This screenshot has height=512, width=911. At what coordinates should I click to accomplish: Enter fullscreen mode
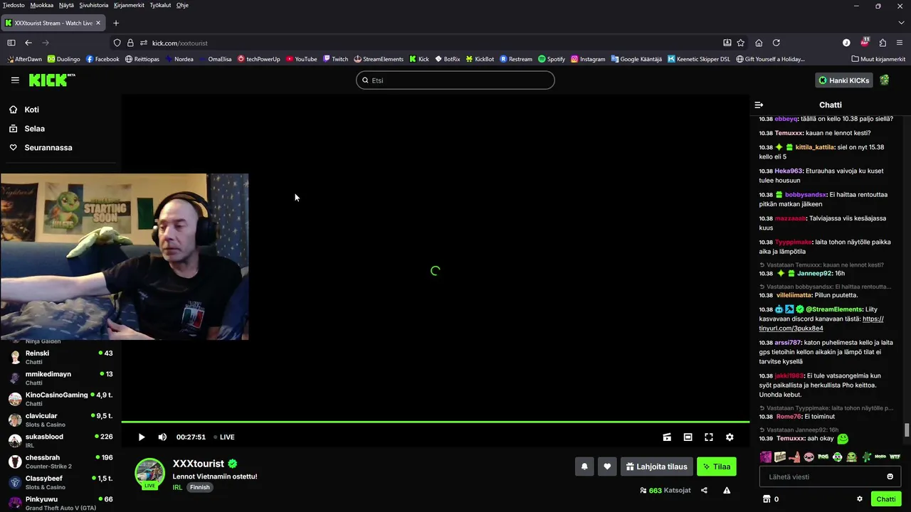[x=709, y=437]
